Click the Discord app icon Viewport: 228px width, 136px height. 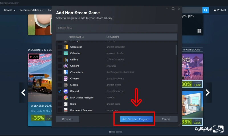(66, 91)
